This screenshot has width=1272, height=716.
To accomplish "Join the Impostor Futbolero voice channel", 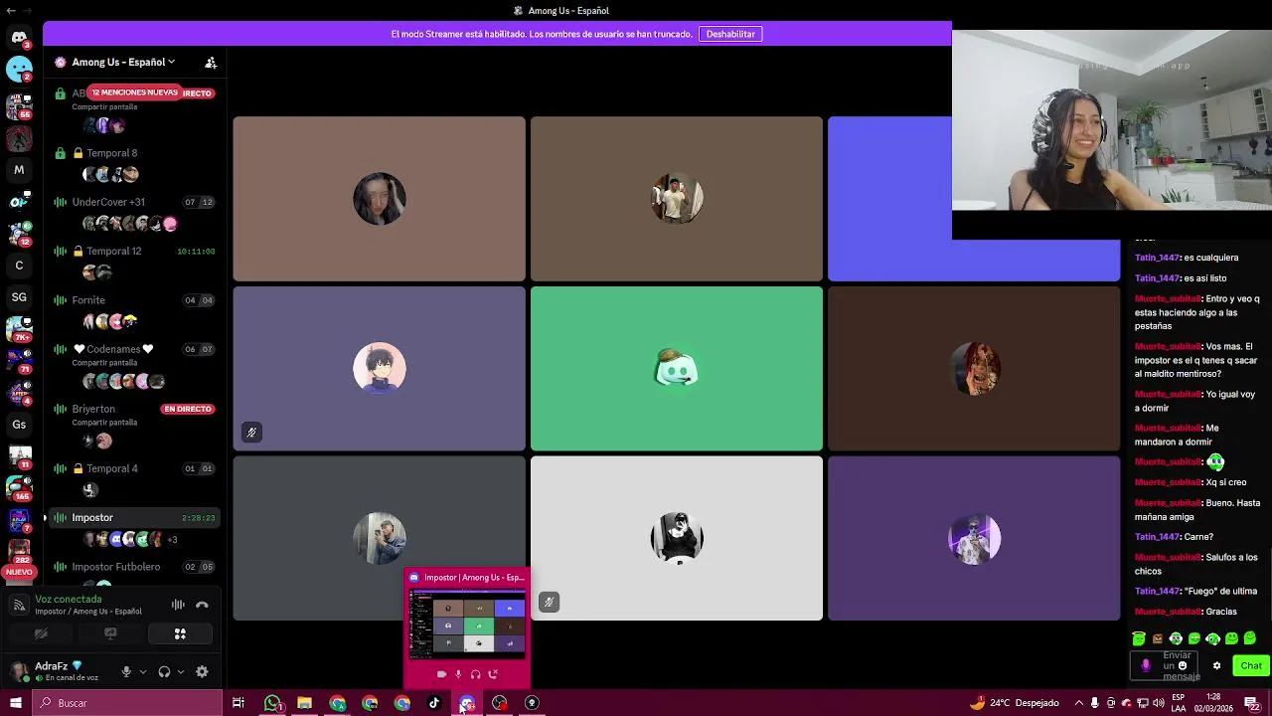I will click(x=134, y=567).
